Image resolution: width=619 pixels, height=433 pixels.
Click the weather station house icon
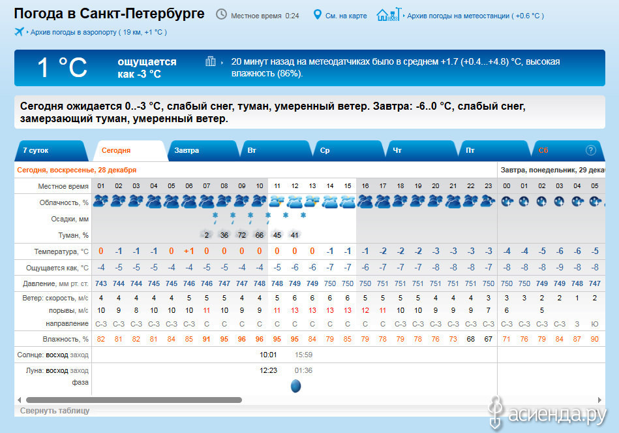(386, 15)
